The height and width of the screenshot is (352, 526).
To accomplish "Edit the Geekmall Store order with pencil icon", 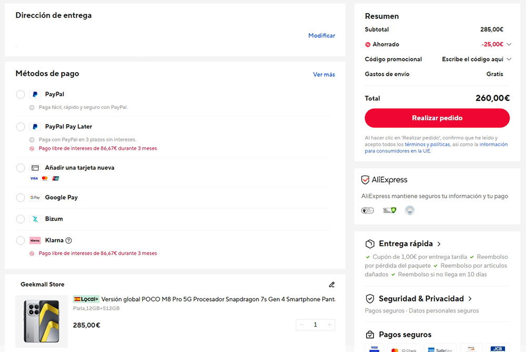I will [x=331, y=285].
